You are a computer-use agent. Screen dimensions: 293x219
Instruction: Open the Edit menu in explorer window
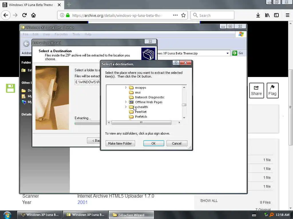tap(35, 34)
